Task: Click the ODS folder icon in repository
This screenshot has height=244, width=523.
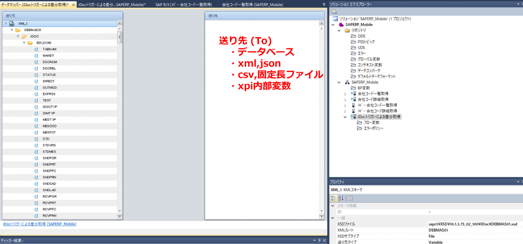Action: (353, 36)
